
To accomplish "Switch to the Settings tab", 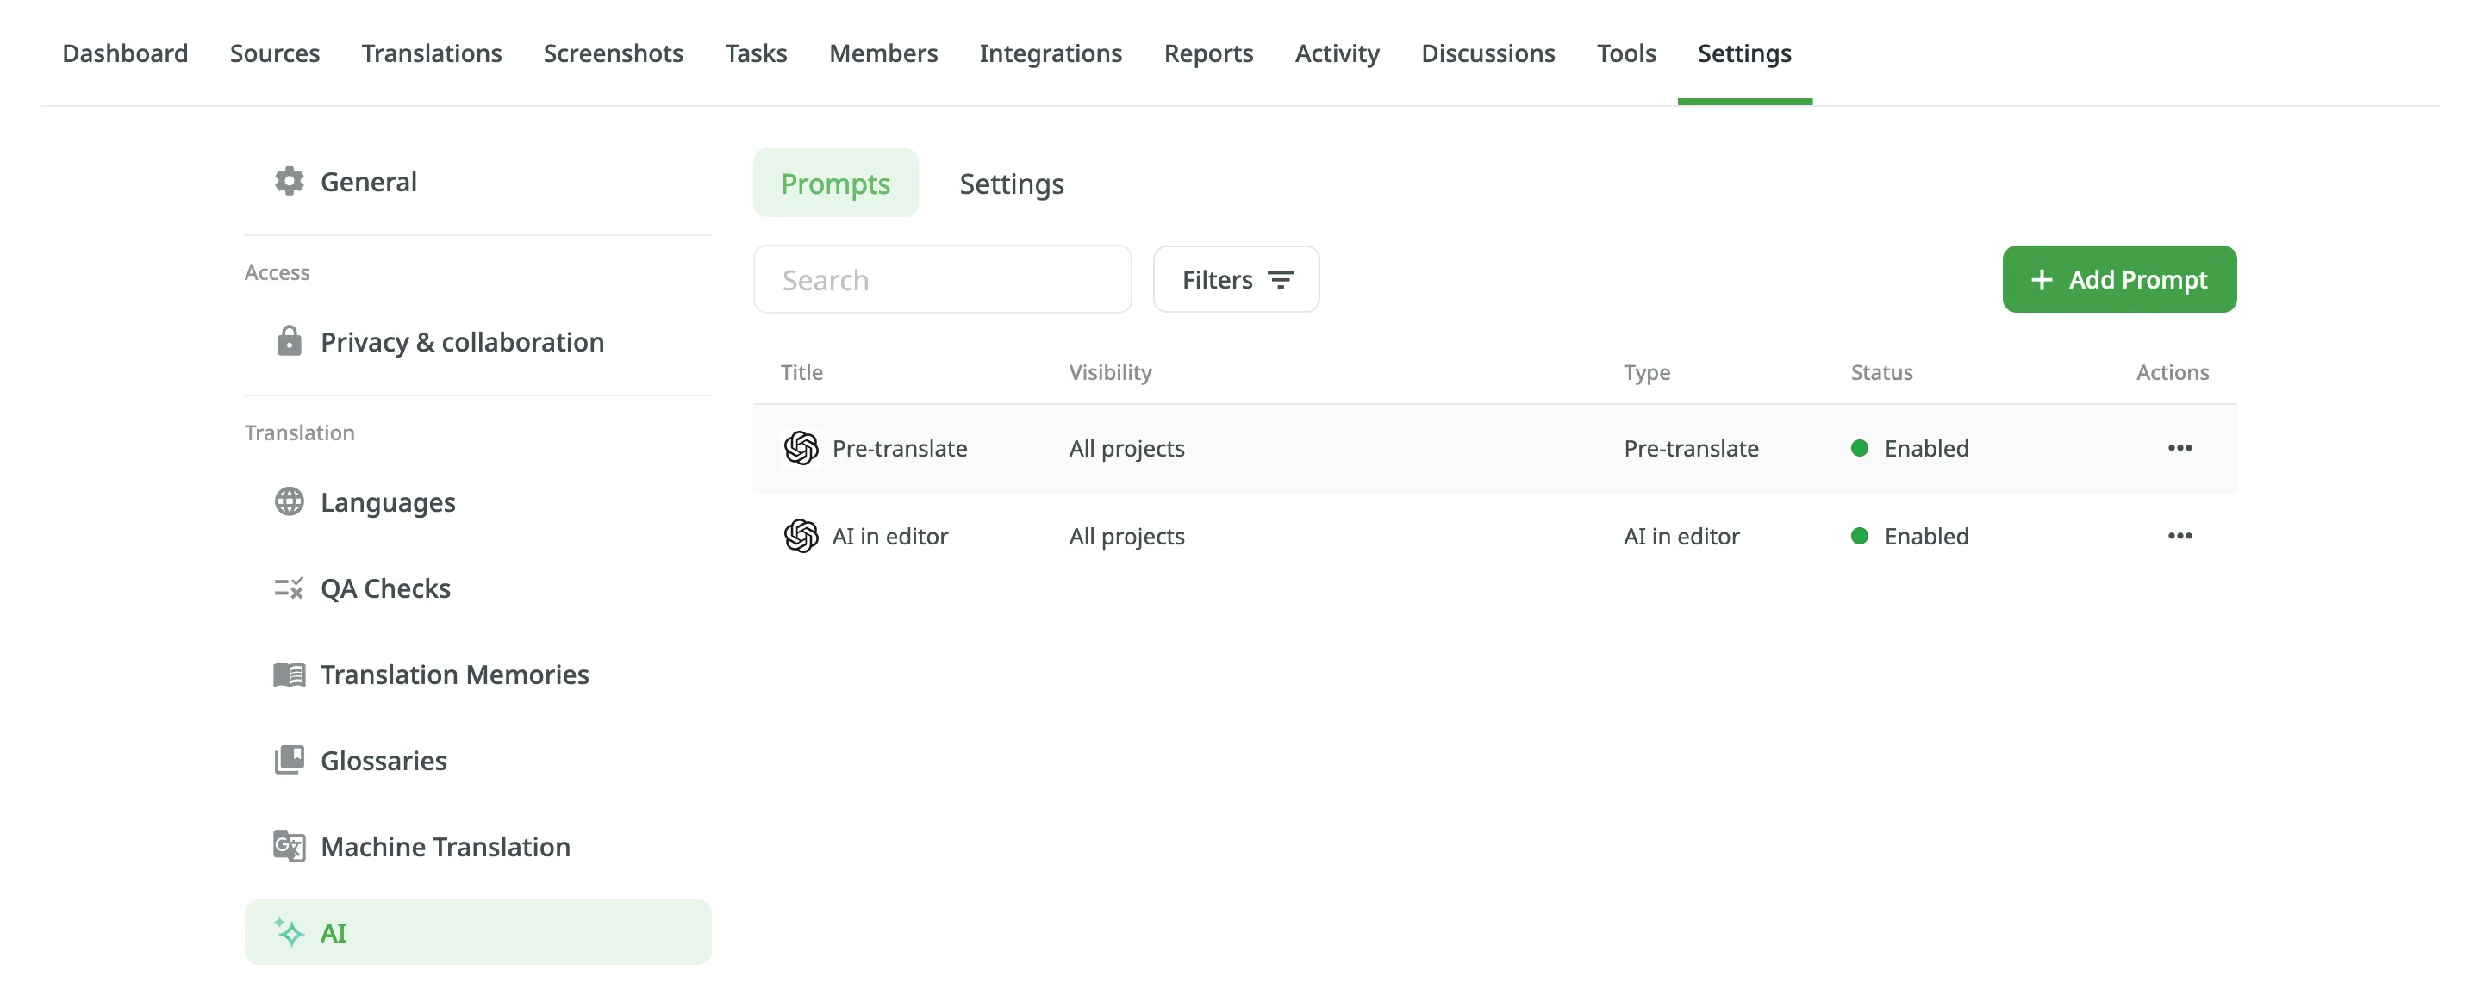I will 1010,182.
